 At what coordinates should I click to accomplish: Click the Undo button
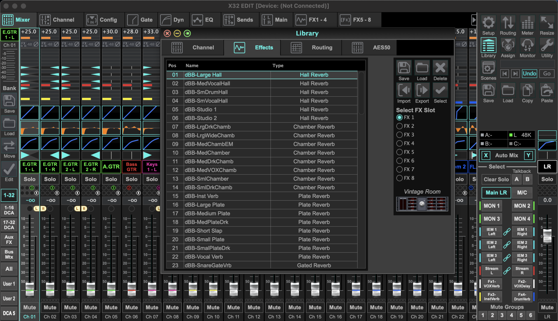click(x=529, y=74)
